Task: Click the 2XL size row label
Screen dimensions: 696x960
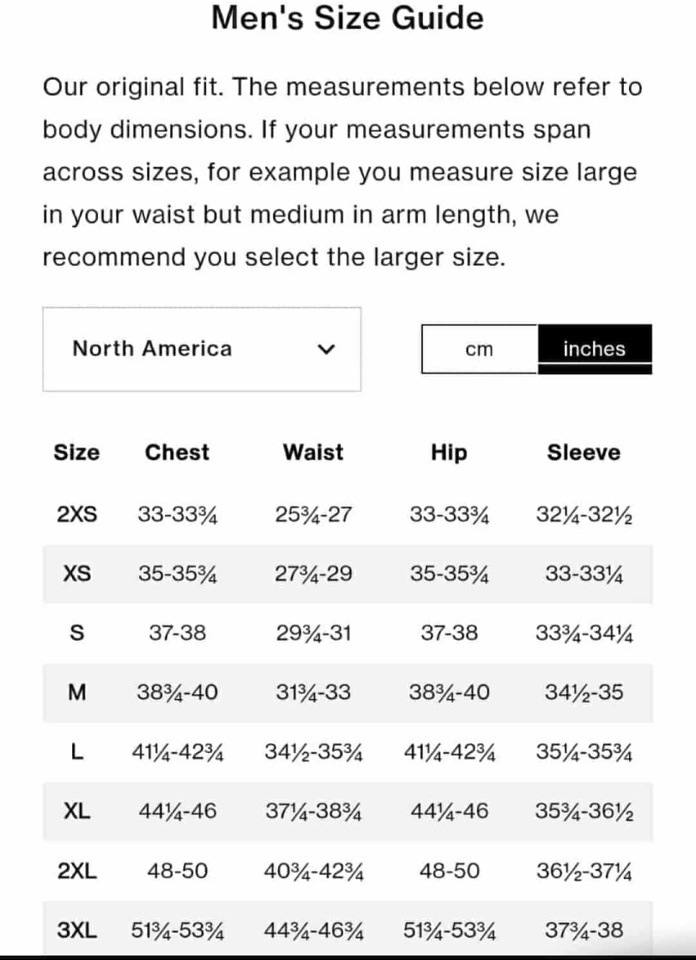Action: [x=77, y=871]
